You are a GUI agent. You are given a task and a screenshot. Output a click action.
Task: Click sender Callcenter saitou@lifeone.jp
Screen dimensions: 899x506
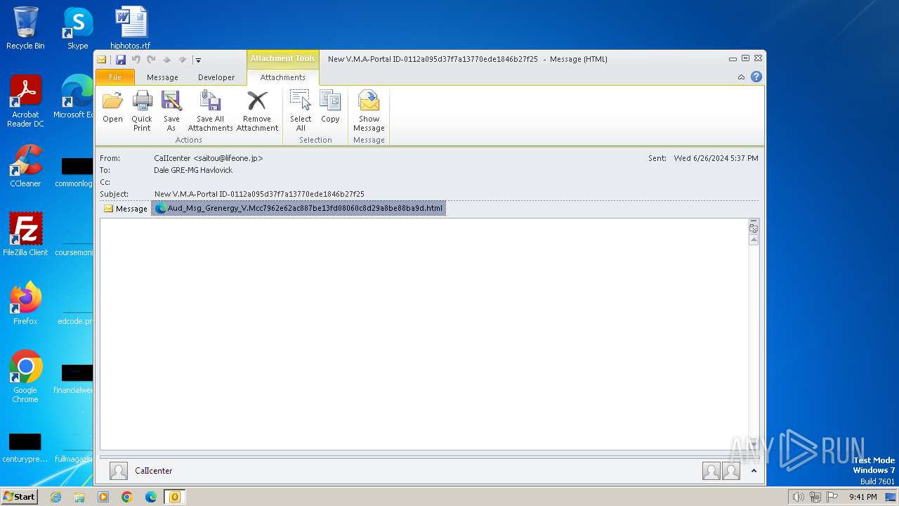(x=209, y=158)
